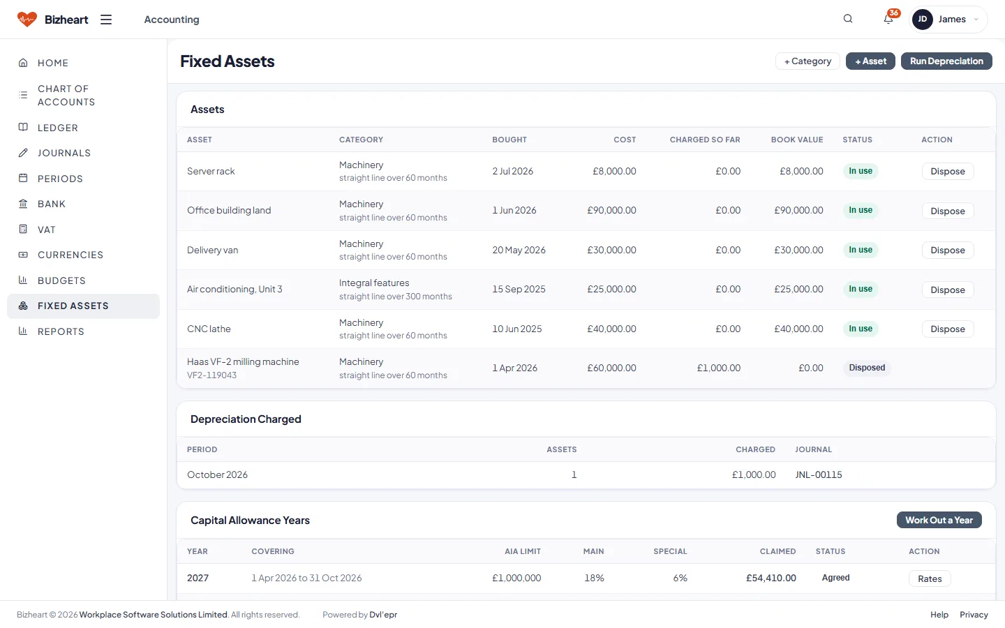Expand the James user dropdown chevron
The height and width of the screenshot is (628, 1005).
976,20
